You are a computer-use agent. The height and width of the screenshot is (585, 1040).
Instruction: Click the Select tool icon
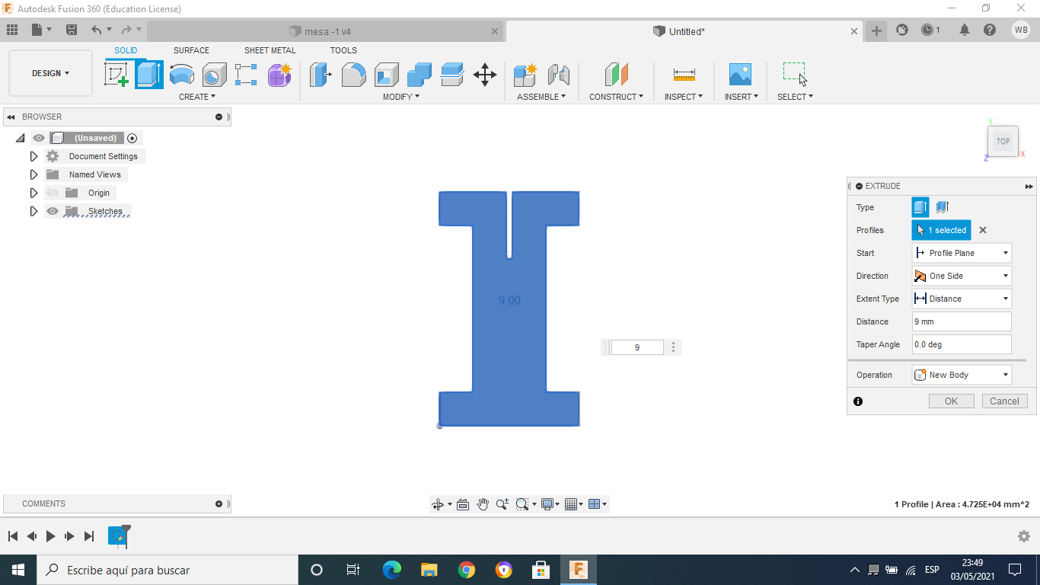795,74
